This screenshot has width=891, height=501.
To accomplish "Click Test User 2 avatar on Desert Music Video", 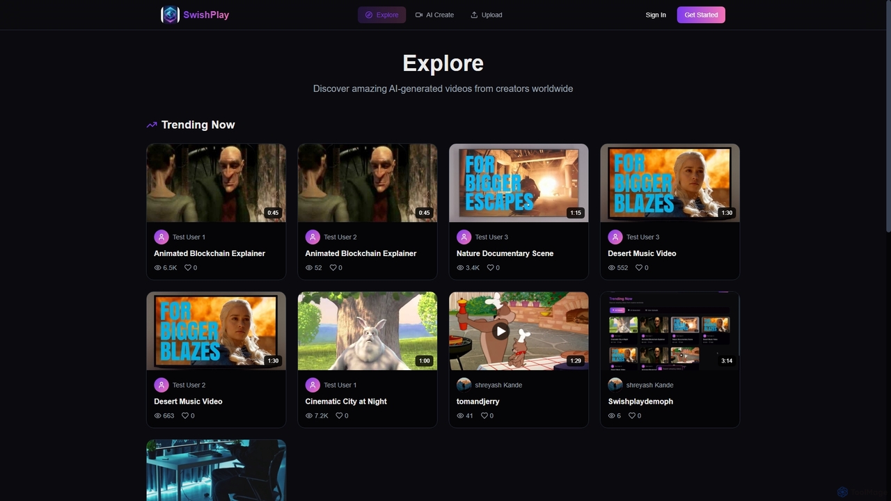I will pyautogui.click(x=161, y=385).
